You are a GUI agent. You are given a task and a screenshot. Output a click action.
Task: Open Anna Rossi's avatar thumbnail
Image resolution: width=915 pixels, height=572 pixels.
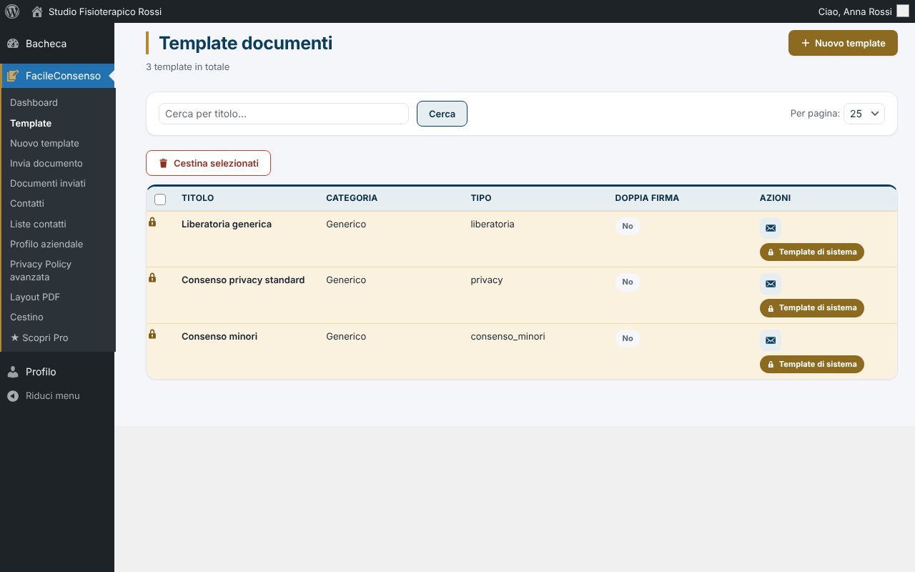(902, 11)
